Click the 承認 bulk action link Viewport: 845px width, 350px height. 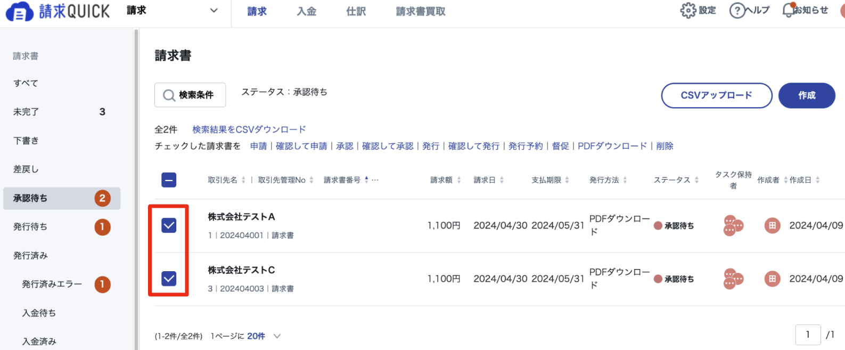click(x=344, y=146)
